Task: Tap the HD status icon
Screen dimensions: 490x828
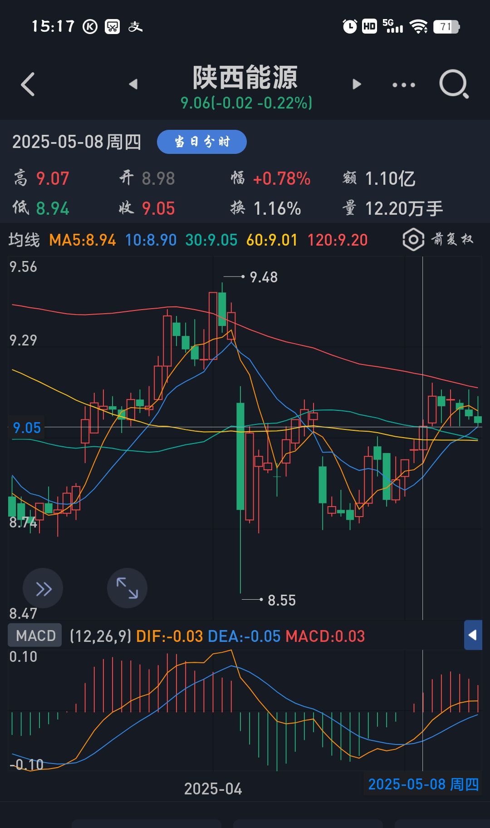Action: coord(369,26)
